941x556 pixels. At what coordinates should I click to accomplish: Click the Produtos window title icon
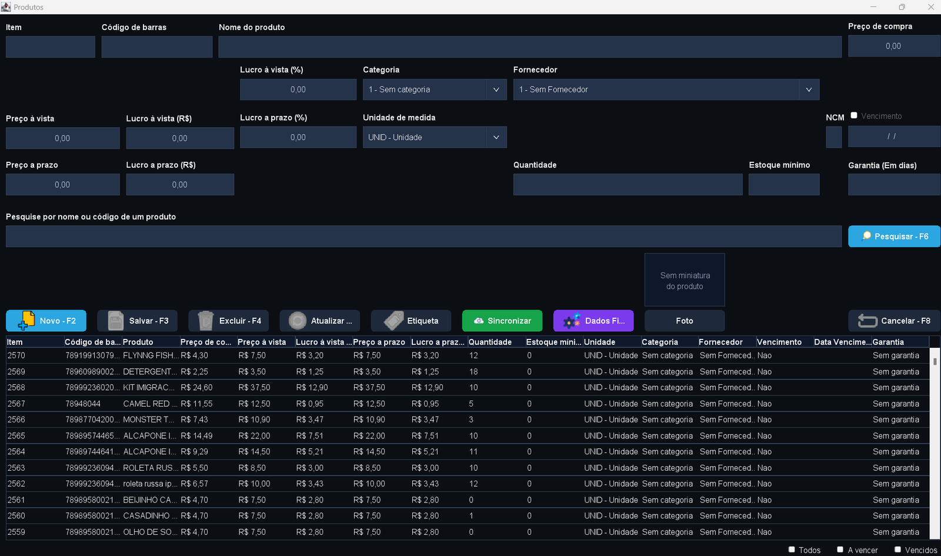pyautogui.click(x=6, y=6)
